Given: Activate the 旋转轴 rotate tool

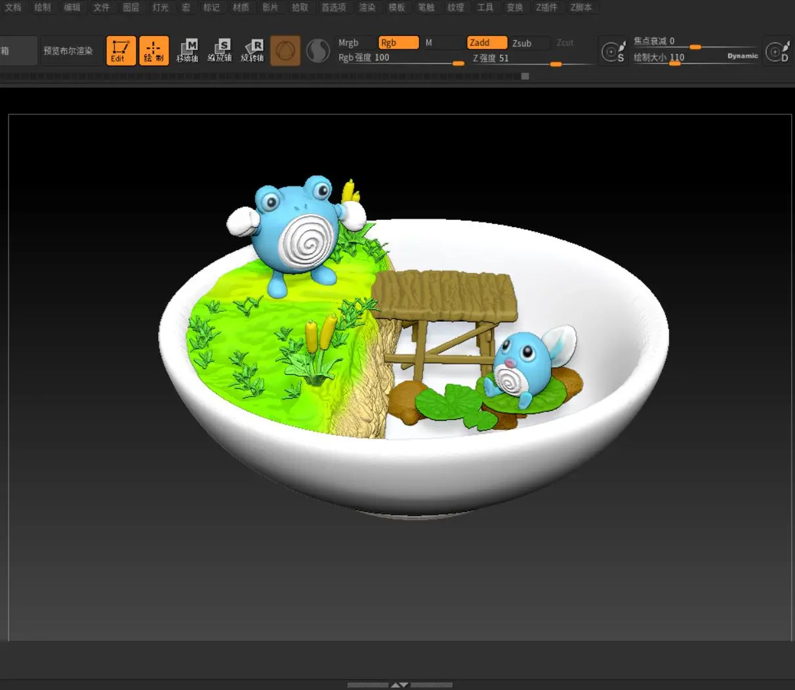Looking at the screenshot, I should click(253, 51).
